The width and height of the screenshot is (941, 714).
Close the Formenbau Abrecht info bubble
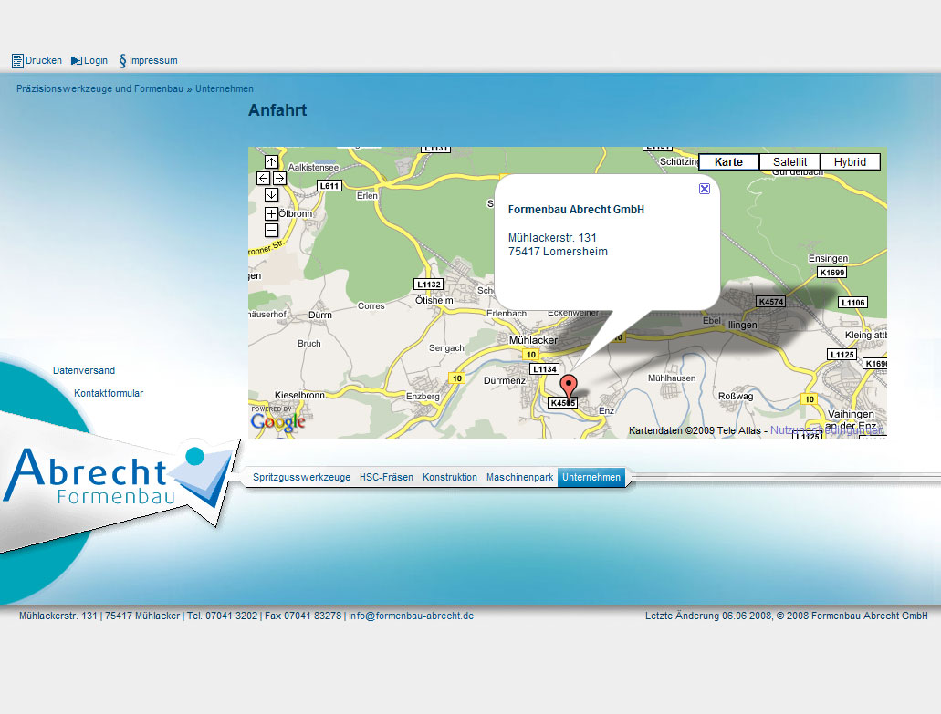705,189
